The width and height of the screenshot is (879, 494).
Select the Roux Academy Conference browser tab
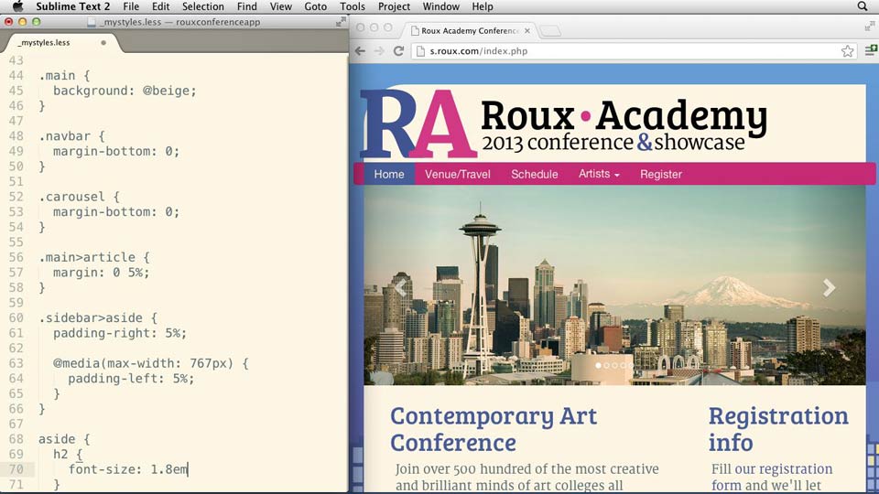click(469, 31)
